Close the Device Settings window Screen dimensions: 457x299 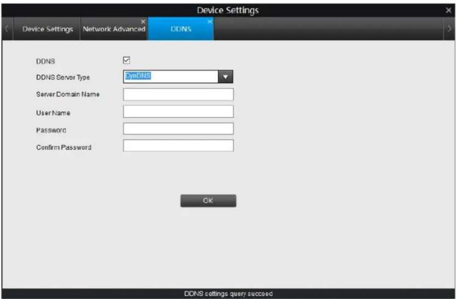(448, 10)
